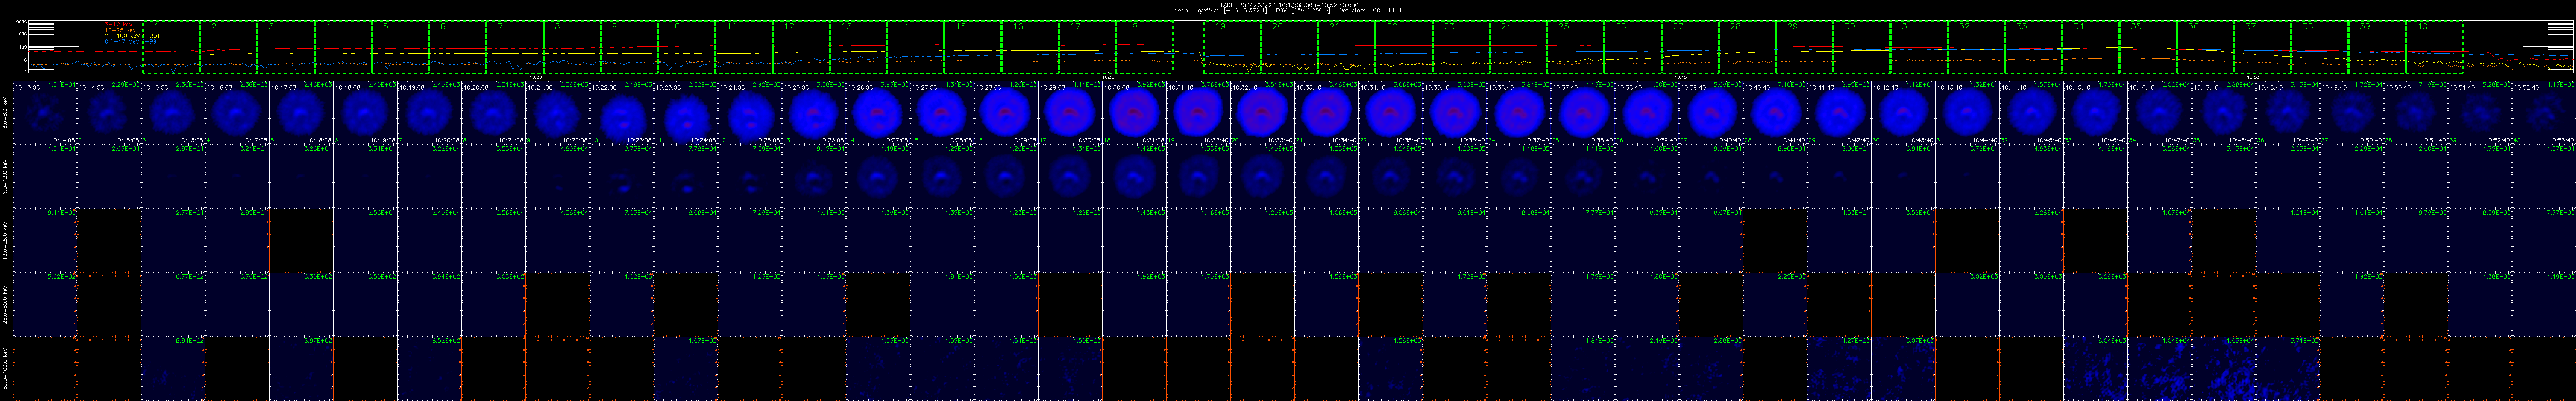Click the orange 12-25 keV legend entry
The width and height of the screenshot is (2576, 401).
[121, 30]
